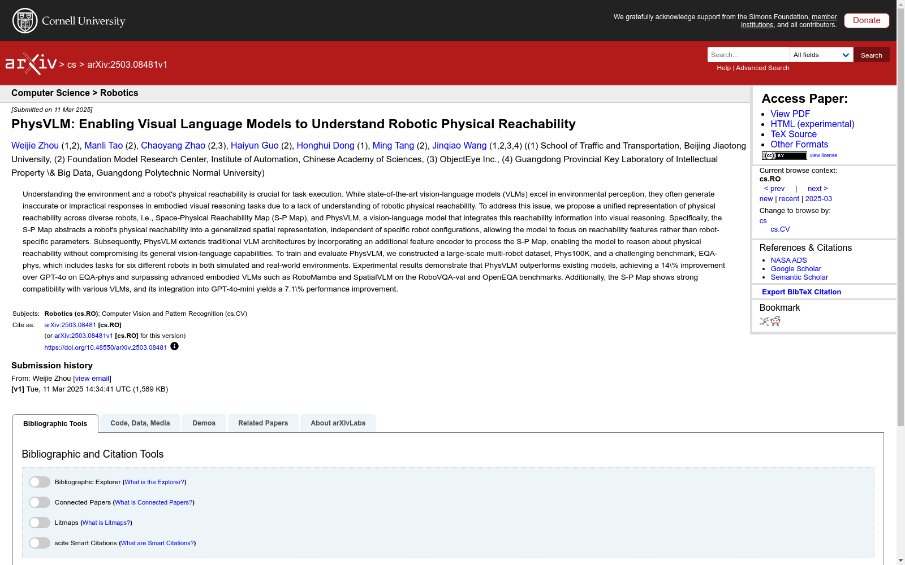The width and height of the screenshot is (905, 565).
Task: Click view email link
Action: point(92,379)
